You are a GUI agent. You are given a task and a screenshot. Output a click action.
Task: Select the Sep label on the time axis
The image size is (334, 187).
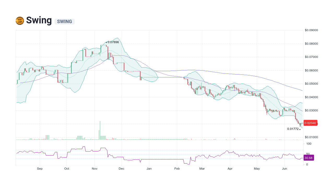pos(40,169)
